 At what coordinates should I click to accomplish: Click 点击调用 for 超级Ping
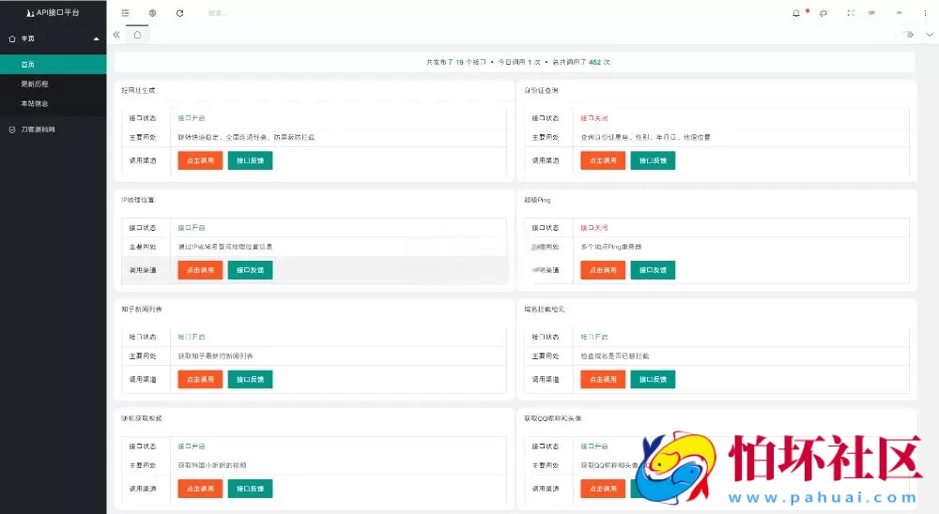603,270
